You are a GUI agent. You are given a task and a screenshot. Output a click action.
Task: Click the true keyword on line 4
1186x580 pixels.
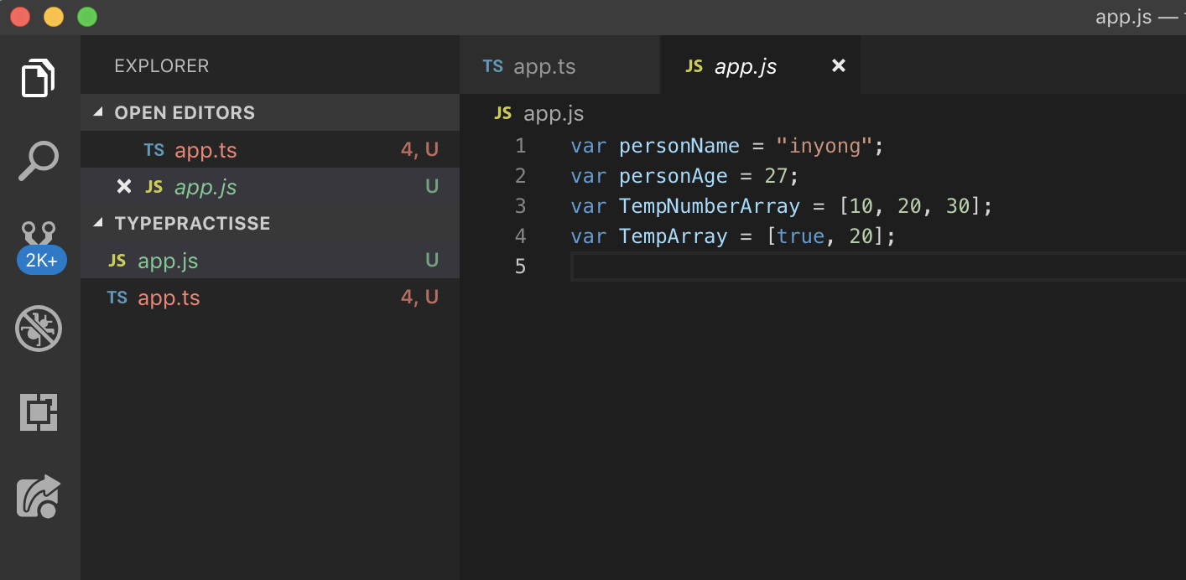click(801, 236)
